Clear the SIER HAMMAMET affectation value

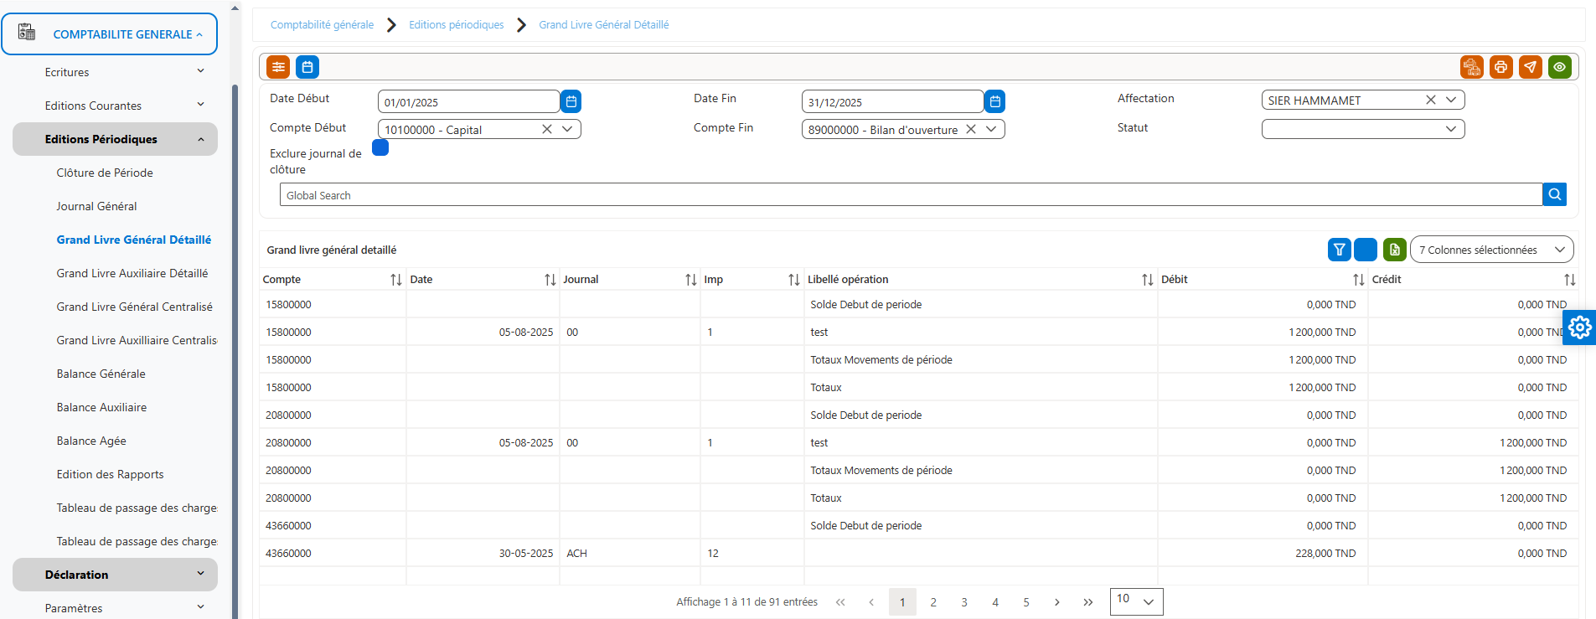pyautogui.click(x=1430, y=100)
